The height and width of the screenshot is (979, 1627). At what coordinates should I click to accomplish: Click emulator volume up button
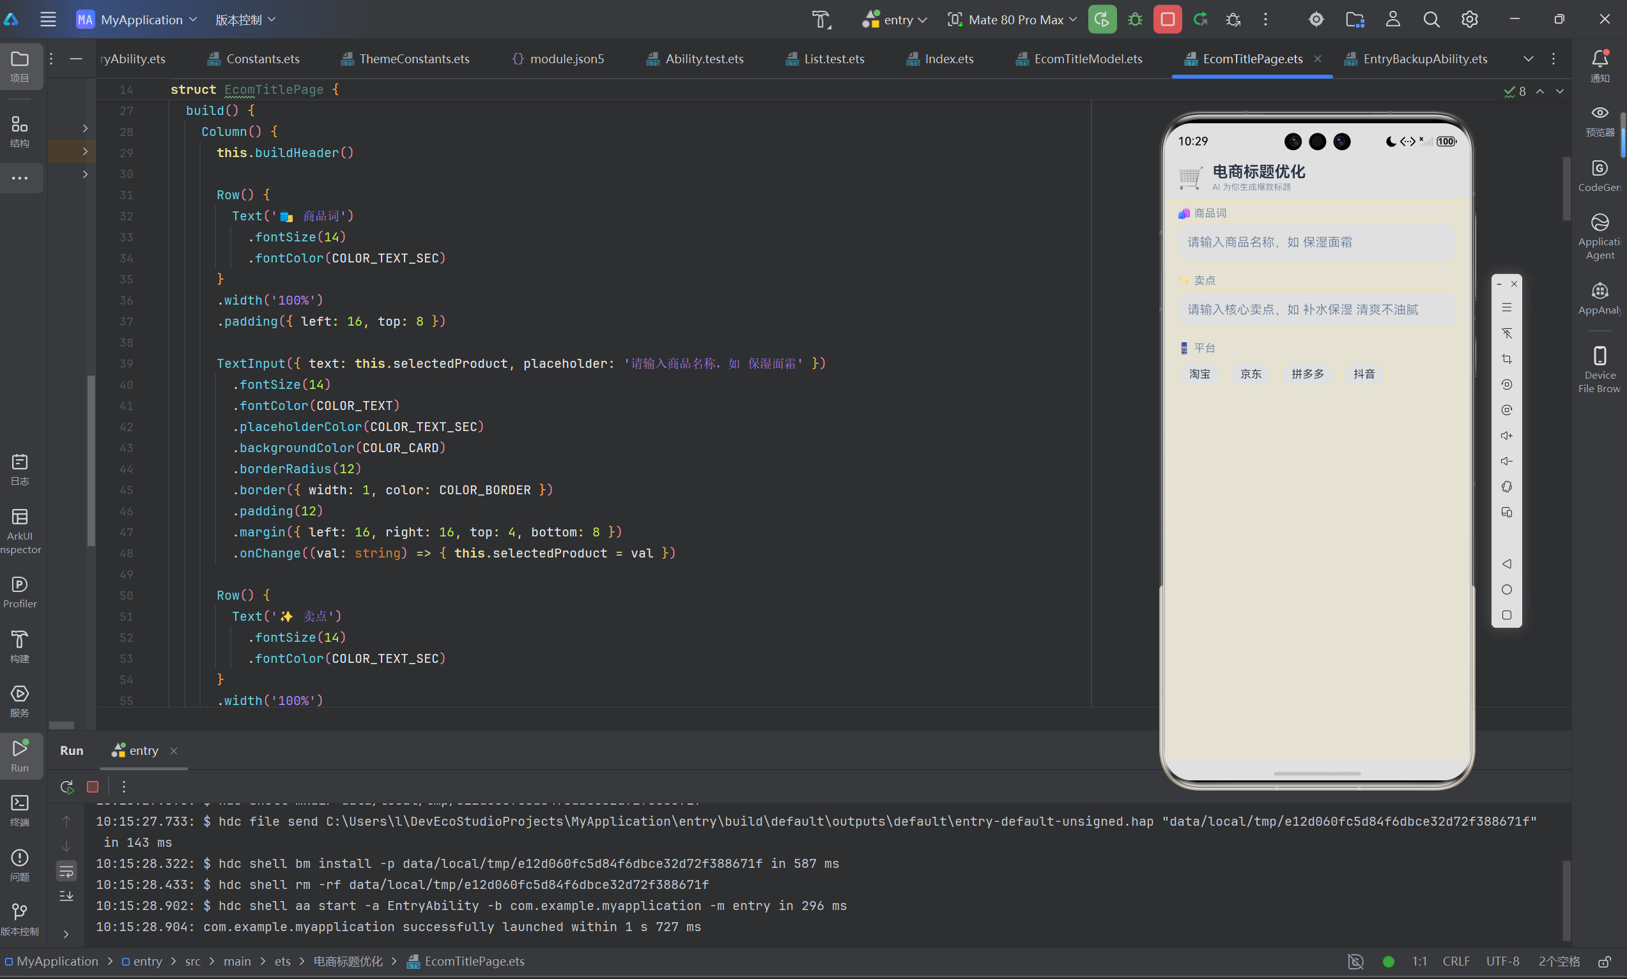coord(1506,436)
